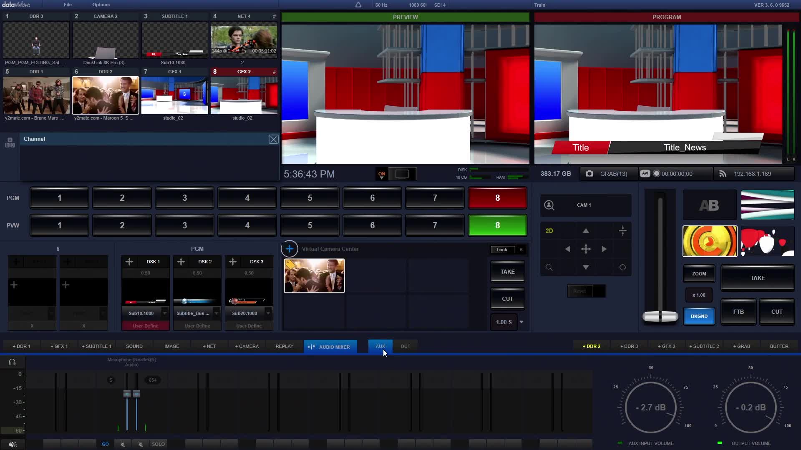This screenshot has height=450, width=801.
Task: Drag the output volume slider
Action: [751, 407]
